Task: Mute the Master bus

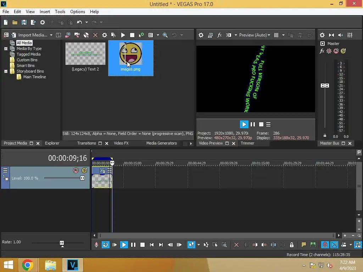Action: click(x=336, y=51)
